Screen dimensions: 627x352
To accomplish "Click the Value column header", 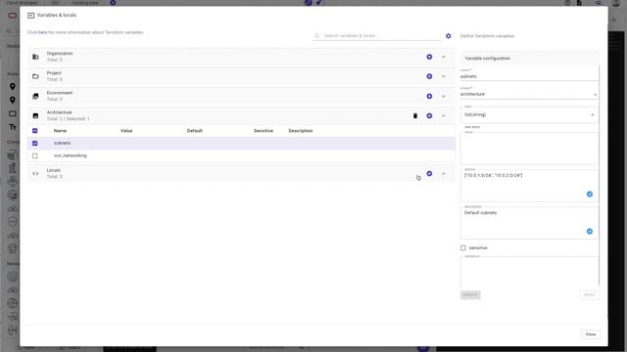I will coord(126,131).
